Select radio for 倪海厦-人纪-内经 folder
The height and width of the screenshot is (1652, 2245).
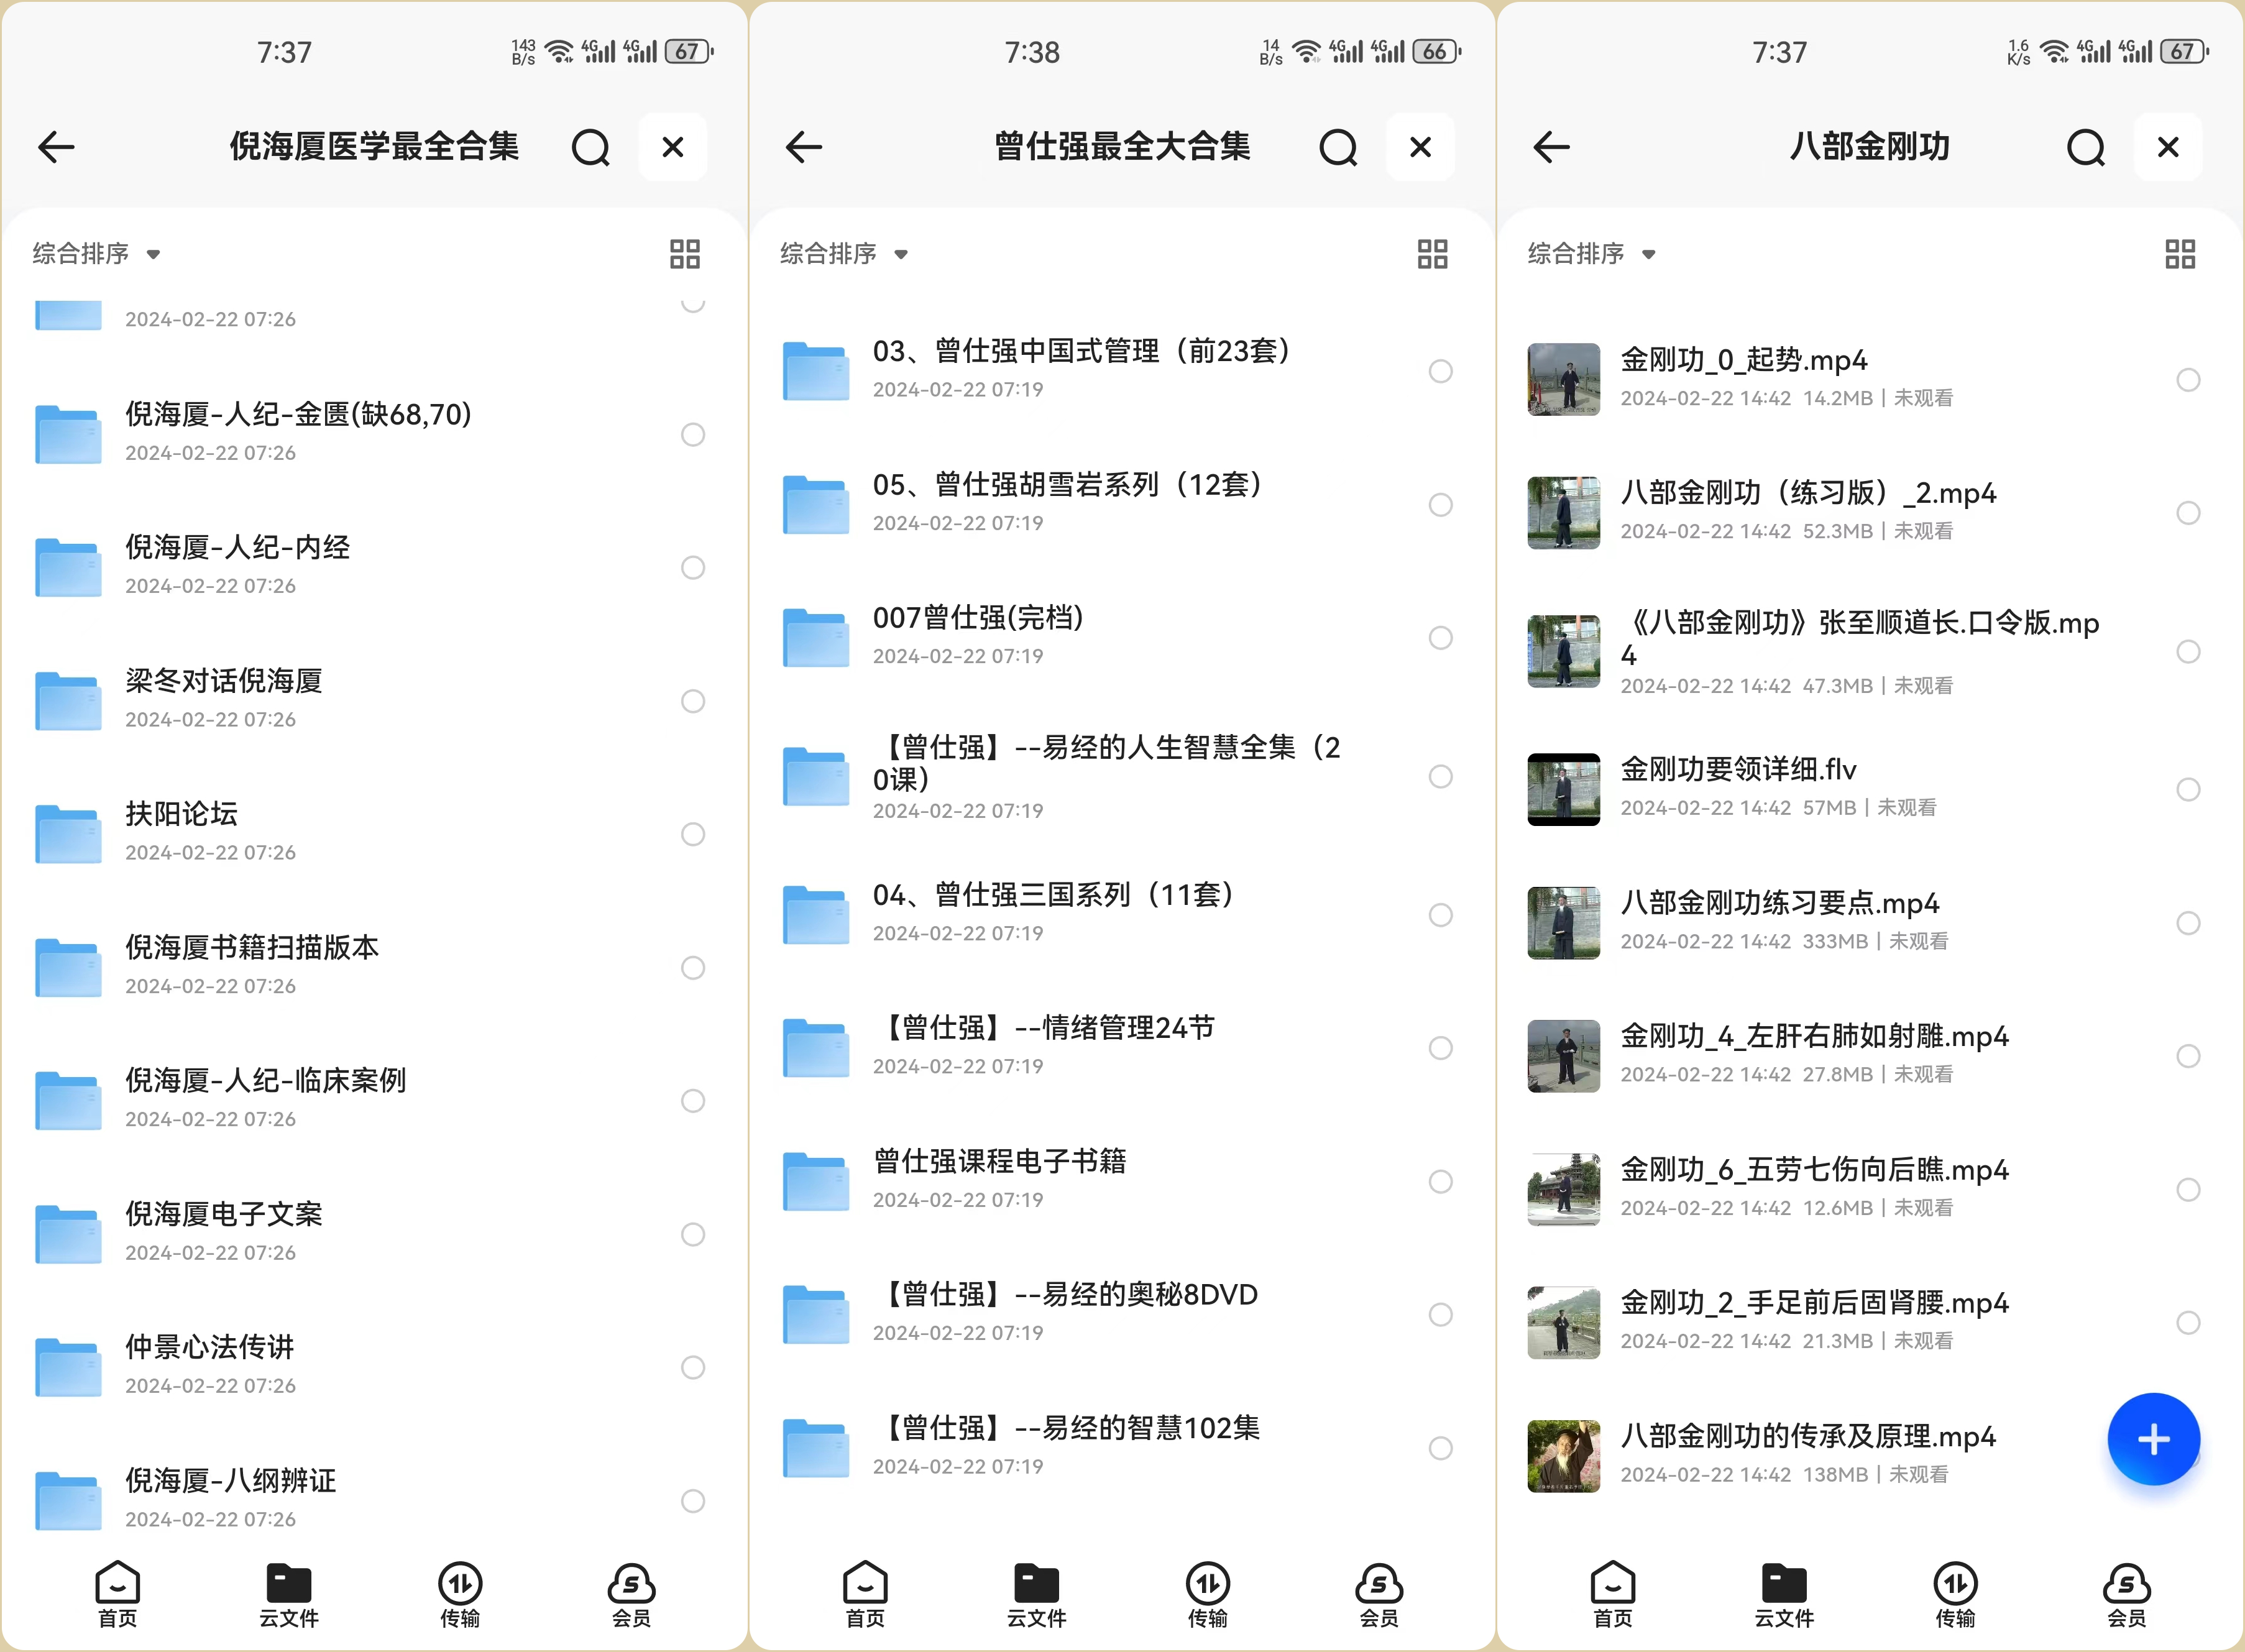click(x=693, y=567)
